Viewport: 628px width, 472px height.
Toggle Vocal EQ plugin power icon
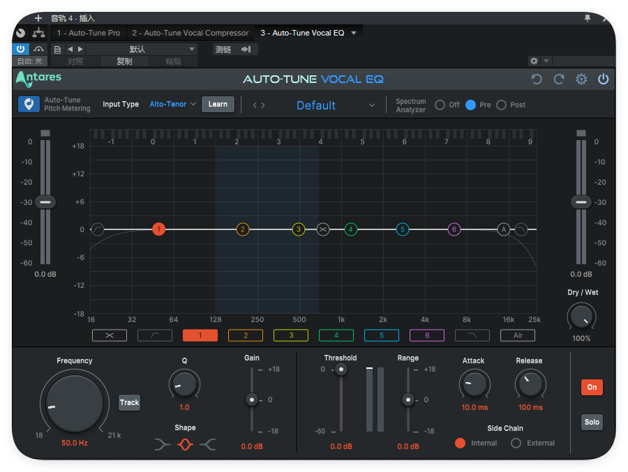(603, 79)
